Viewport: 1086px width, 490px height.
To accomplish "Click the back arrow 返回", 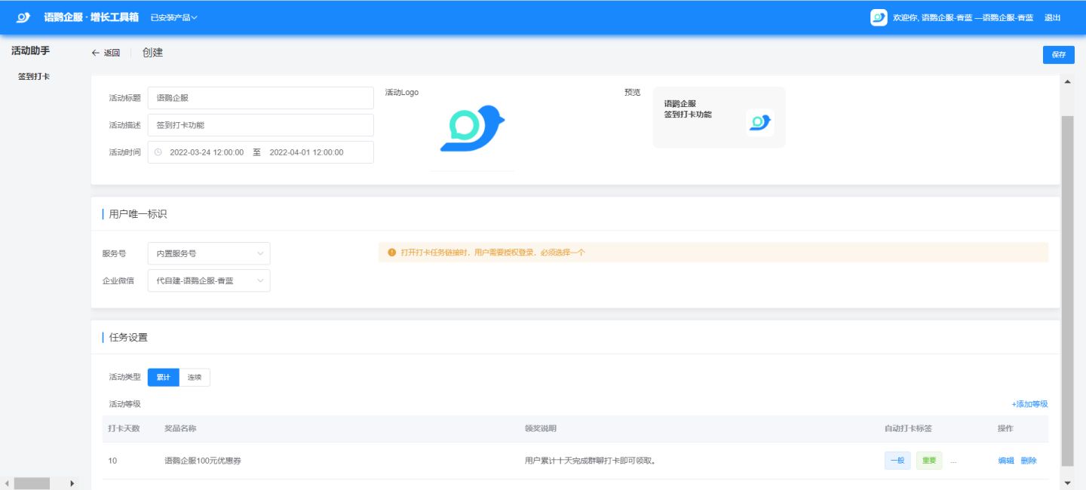I will click(106, 53).
